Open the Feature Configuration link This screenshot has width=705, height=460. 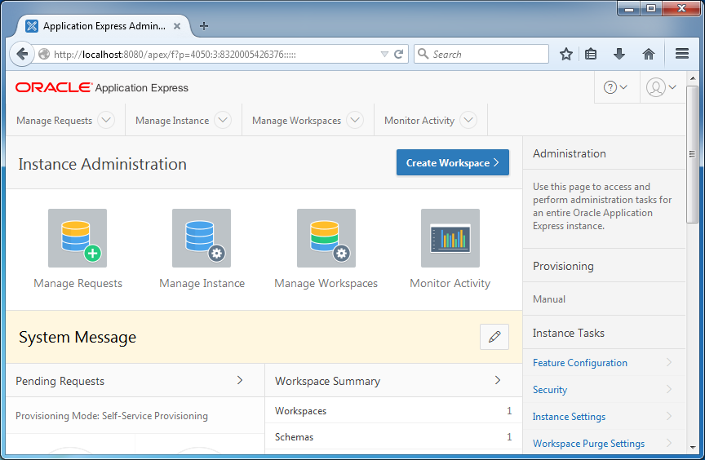point(580,362)
